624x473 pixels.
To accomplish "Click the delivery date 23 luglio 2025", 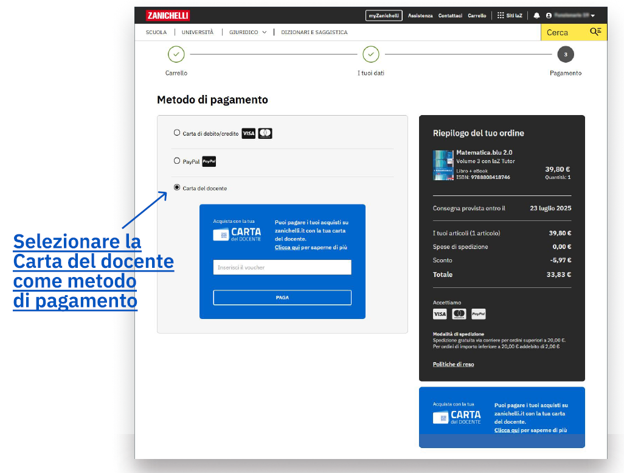I will point(550,208).
